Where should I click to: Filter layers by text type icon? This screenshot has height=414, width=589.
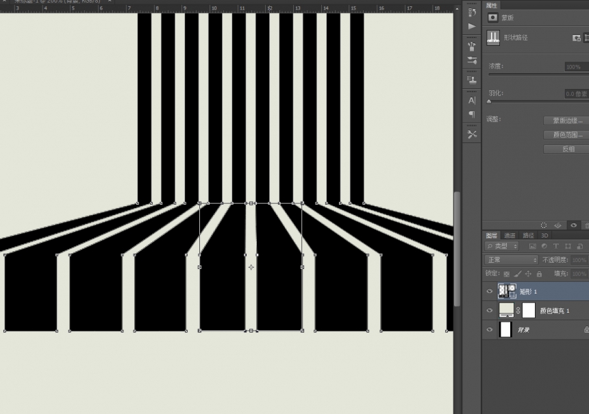pos(556,246)
